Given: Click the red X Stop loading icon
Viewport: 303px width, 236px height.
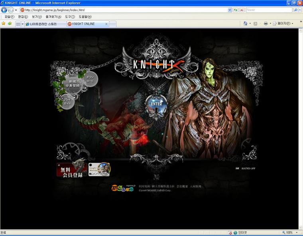Looking at the screenshot, I should click(x=242, y=10).
